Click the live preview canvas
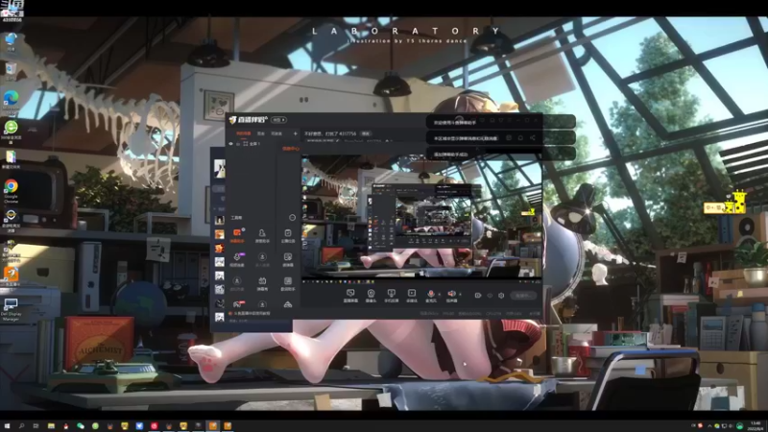 pos(421,218)
